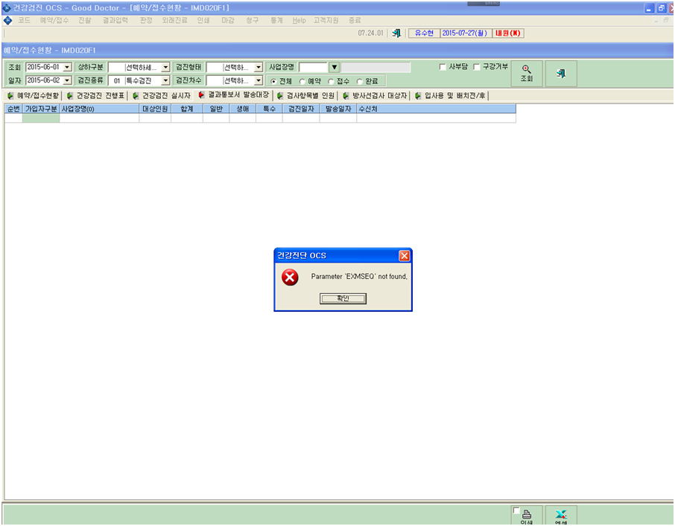Enable the 사부담 checkbox
This screenshot has height=526, width=675.
coord(442,67)
